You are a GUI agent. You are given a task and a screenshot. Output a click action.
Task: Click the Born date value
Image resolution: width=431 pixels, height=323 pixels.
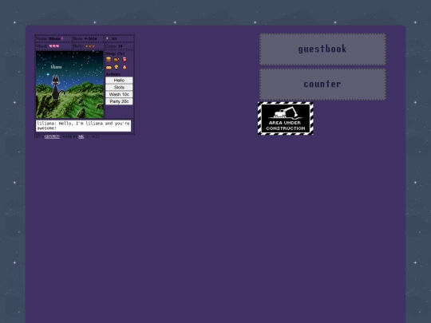pyautogui.click(x=91, y=39)
